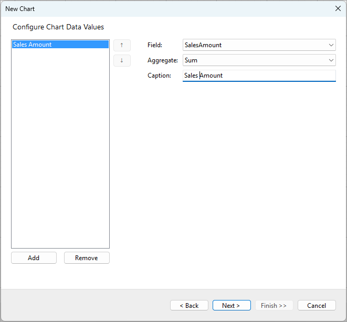Close the New Chart dialog

(x=338, y=8)
